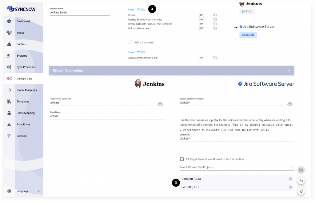Click the Systems plug icon
Screen dimensions: 315x202
(9, 55)
